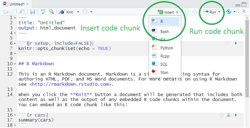Screen dimensions: 250x128
Task: Collapse the setup chunk fold at line 6
Action: pyautogui.click(x=14, y=43)
